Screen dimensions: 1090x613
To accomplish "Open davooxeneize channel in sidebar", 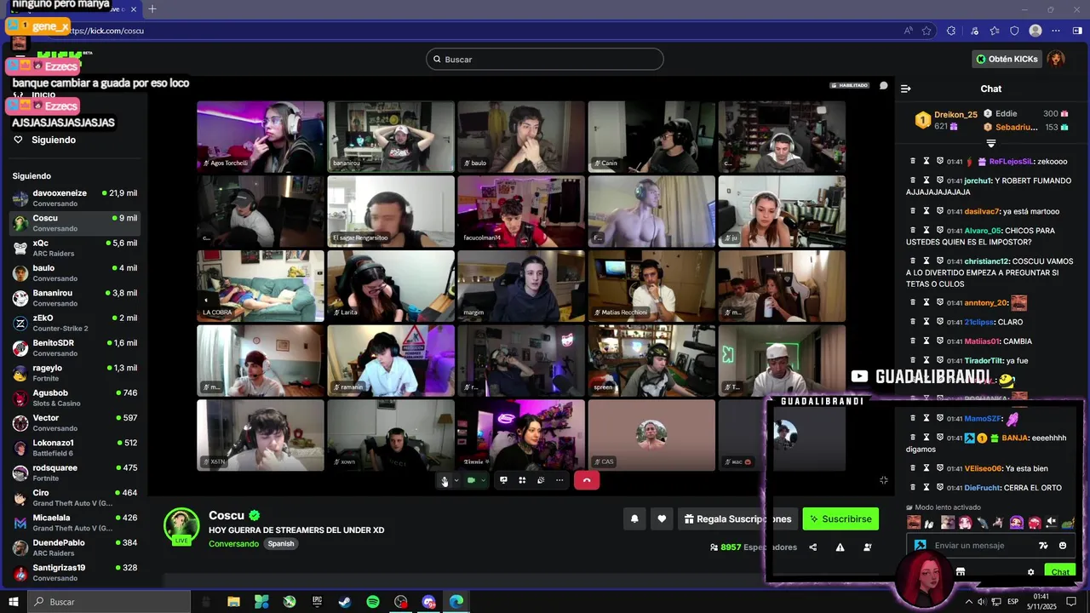I will (x=75, y=198).
